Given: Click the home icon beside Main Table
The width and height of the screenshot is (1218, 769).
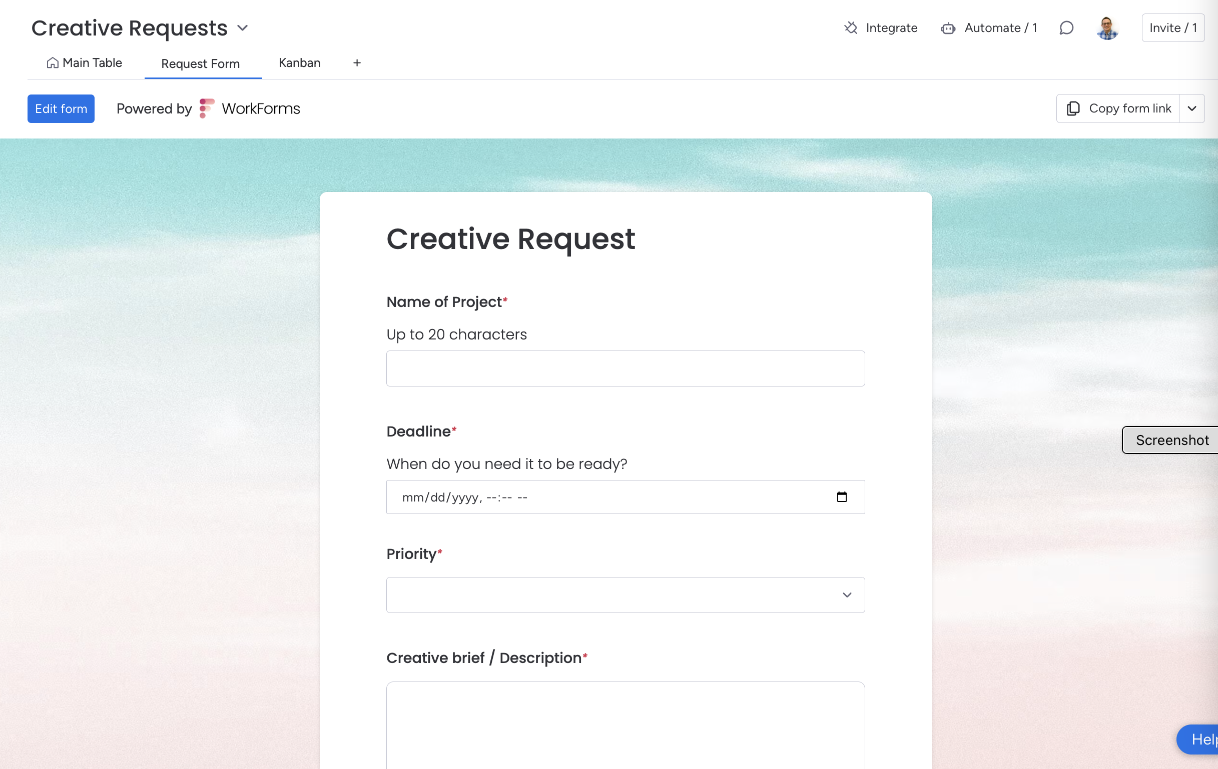Looking at the screenshot, I should [x=52, y=63].
